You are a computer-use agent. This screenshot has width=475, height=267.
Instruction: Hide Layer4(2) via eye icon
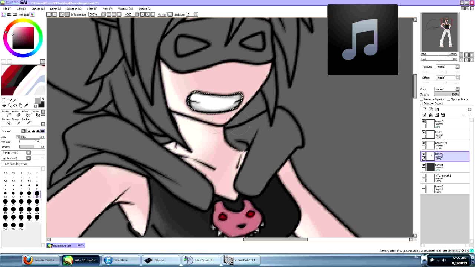pyautogui.click(x=424, y=143)
